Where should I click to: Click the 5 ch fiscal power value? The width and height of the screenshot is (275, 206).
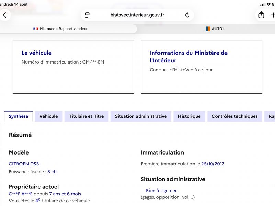pos(52,172)
